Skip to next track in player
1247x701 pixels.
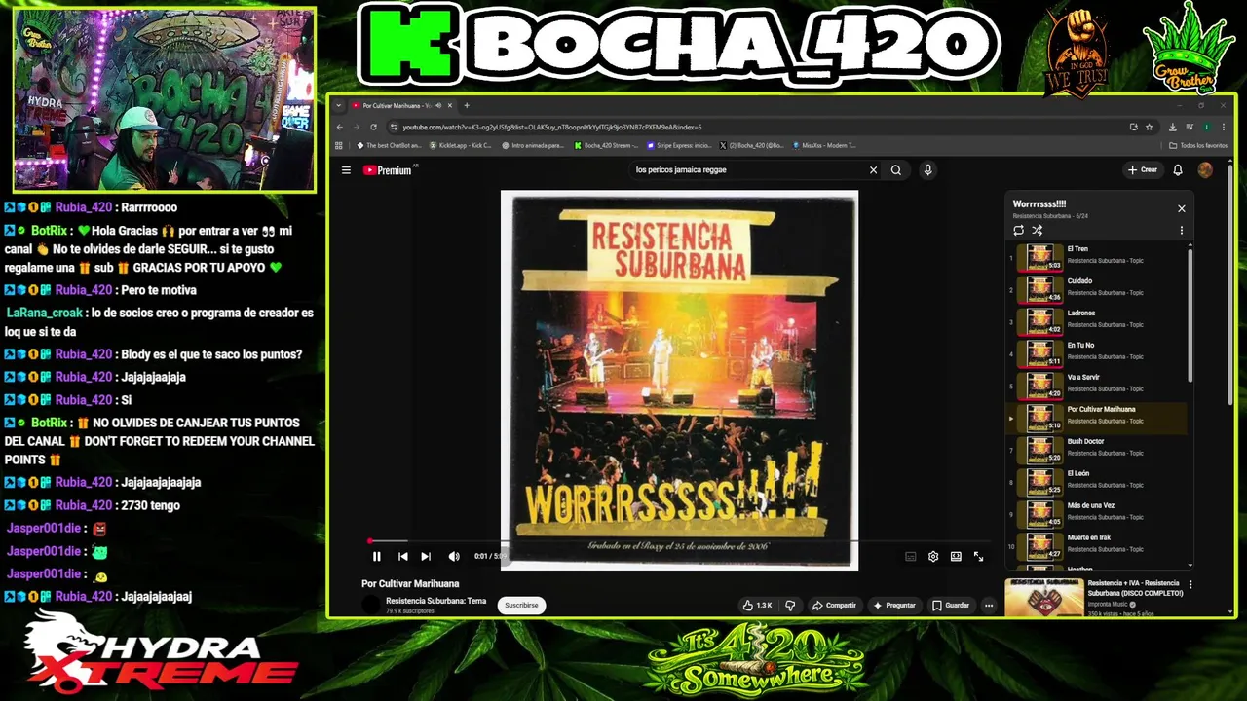tap(426, 557)
